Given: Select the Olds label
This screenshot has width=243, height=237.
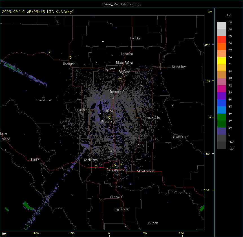Looking at the screenshot, I should pos(109,111).
